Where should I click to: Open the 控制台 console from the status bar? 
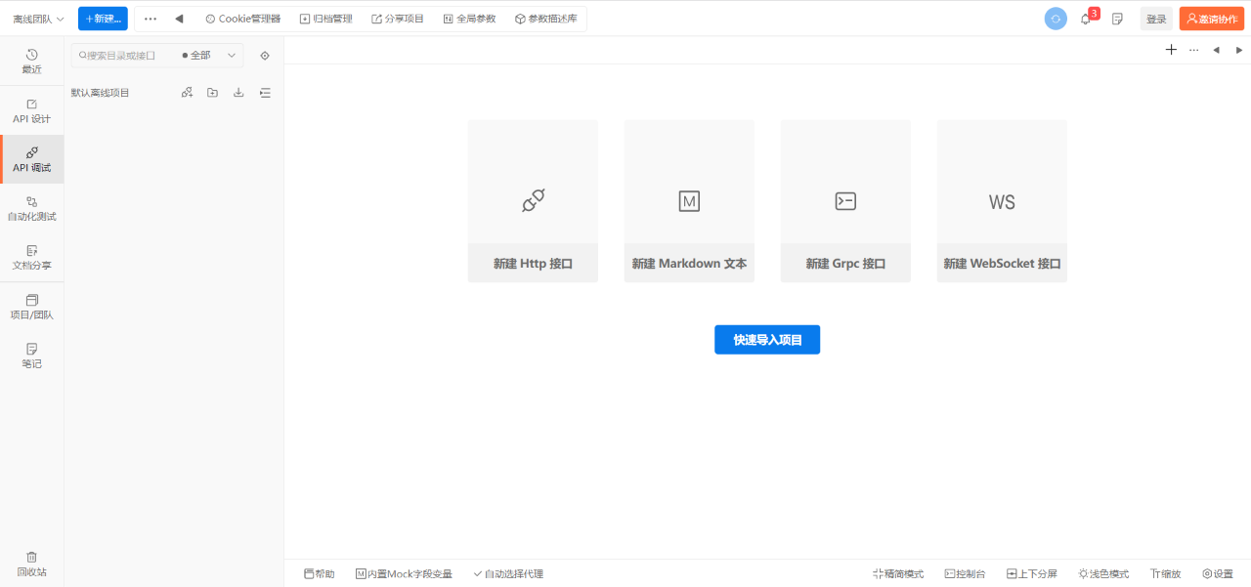966,573
